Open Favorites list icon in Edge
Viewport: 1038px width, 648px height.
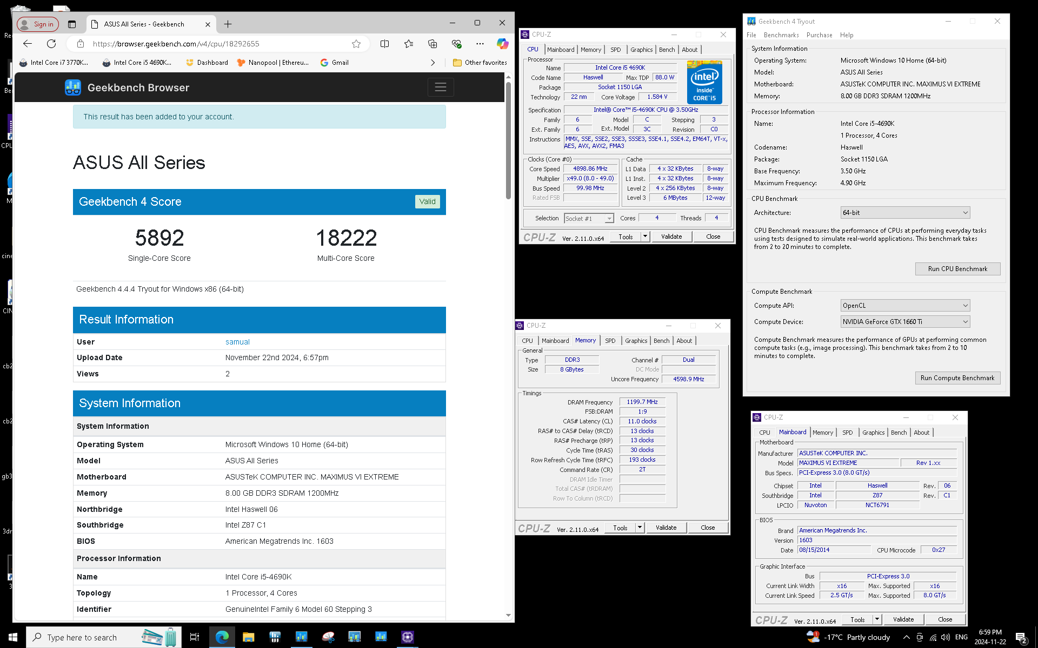click(409, 44)
